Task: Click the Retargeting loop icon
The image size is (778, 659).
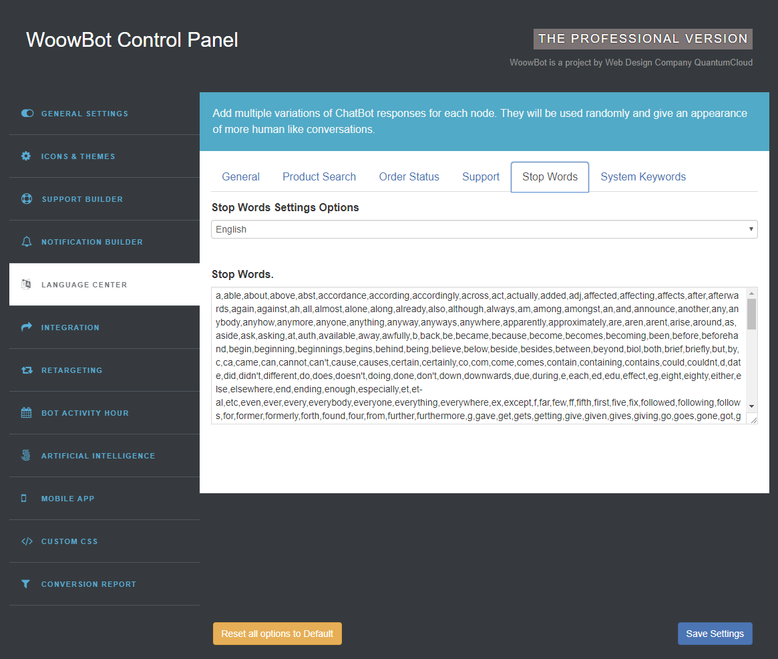Action: (x=27, y=370)
